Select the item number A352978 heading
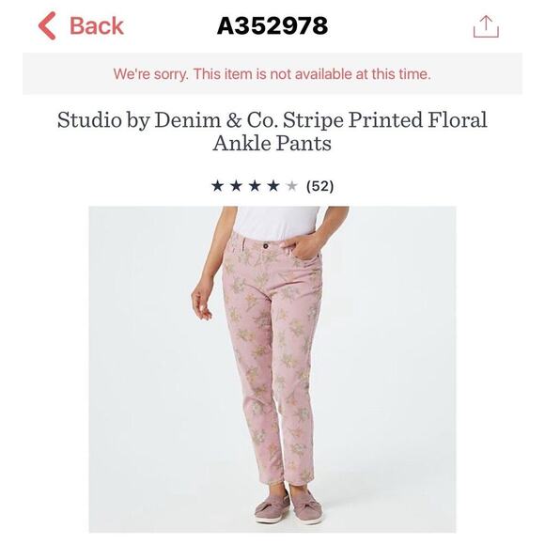The width and height of the screenshot is (545, 545). click(x=272, y=25)
